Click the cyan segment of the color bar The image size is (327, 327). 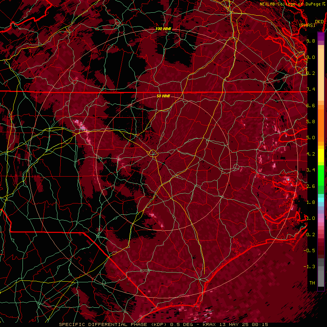(321, 199)
